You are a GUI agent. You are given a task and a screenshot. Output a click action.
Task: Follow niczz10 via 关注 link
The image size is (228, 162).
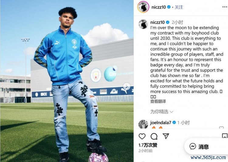pos(179,7)
